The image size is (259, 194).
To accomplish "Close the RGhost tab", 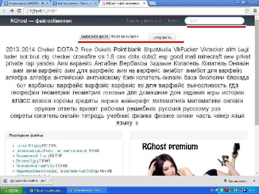I will (144, 3).
